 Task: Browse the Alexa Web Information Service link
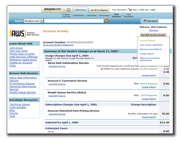[x=23, y=79]
